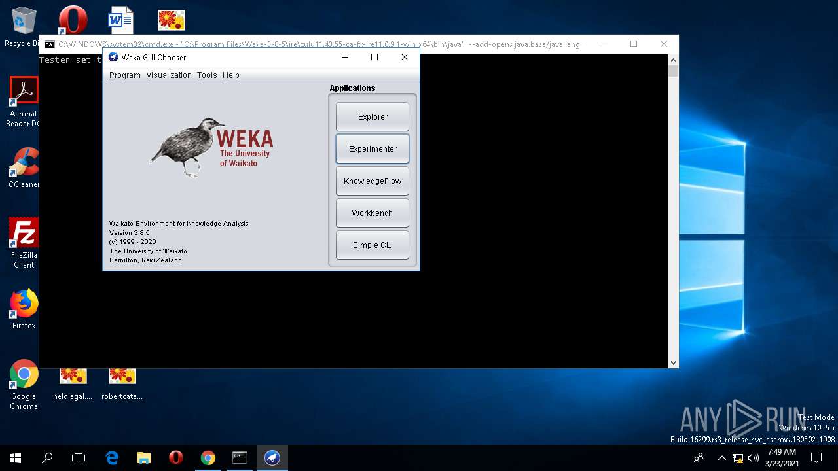Select the Firefox desktop icon
This screenshot has height=471, width=838.
coord(24,309)
